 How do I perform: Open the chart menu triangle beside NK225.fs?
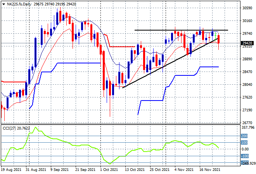click(3, 4)
